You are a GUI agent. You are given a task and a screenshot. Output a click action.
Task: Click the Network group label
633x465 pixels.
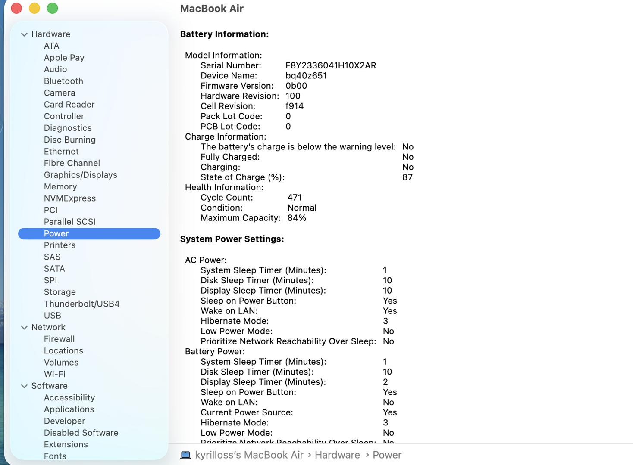pos(48,328)
